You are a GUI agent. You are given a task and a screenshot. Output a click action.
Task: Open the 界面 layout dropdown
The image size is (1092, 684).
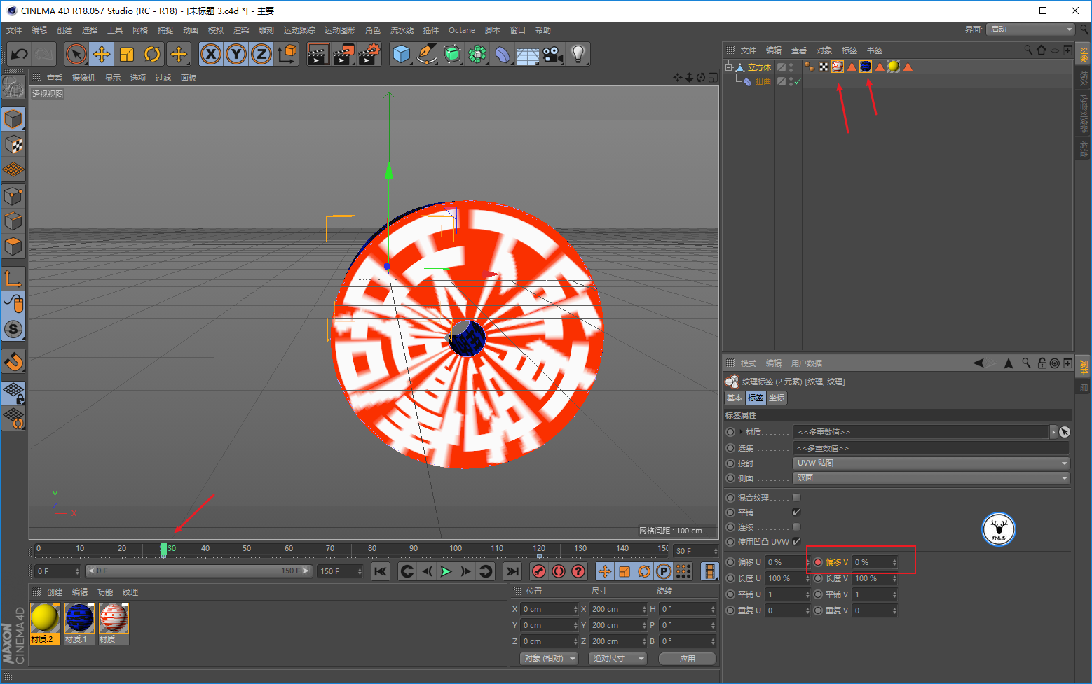[1030, 29]
